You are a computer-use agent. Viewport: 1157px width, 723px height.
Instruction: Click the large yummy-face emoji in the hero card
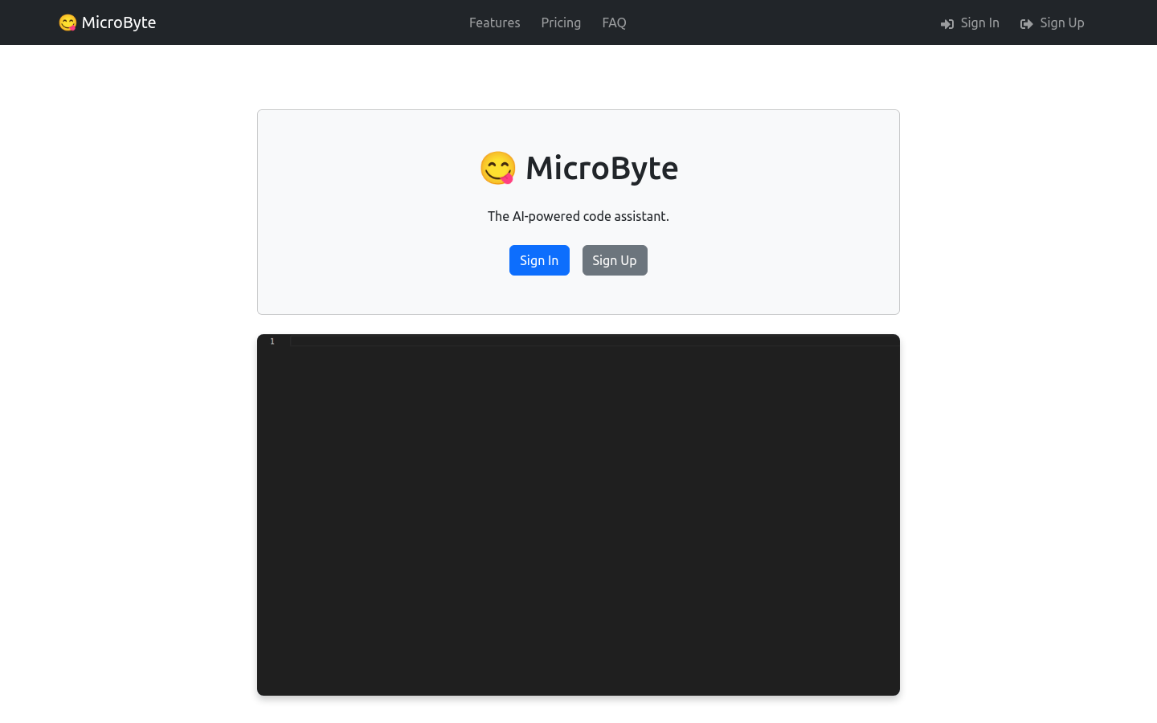point(498,168)
